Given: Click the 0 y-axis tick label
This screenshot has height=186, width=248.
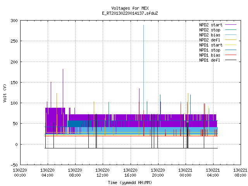Looking at the screenshot, I should tap(16, 145).
